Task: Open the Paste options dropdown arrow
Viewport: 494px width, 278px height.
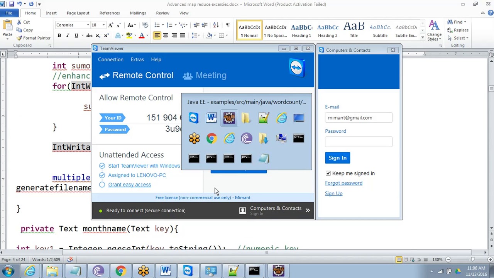Action: [x=7, y=39]
